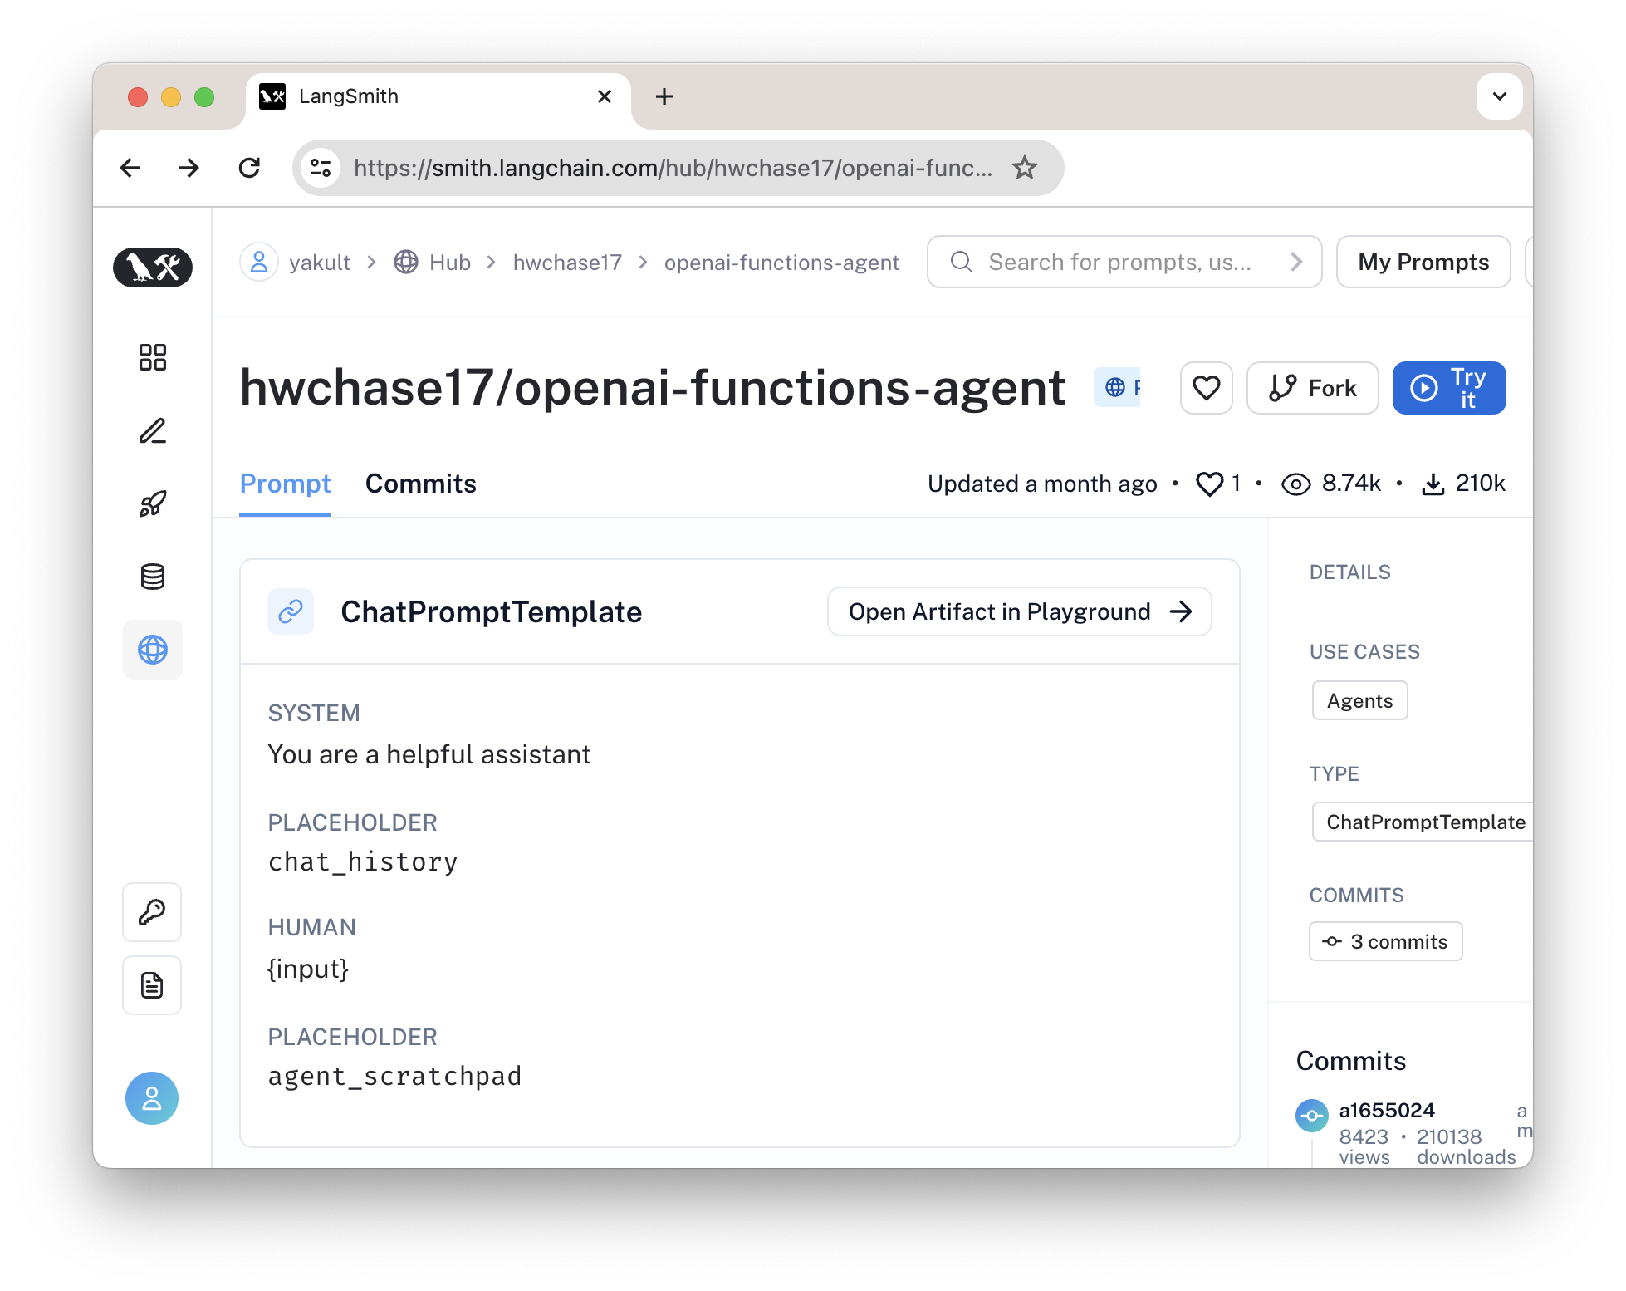Click the hwchase17/openai-functions-agent page title
This screenshot has width=1626, height=1291.
653,388
